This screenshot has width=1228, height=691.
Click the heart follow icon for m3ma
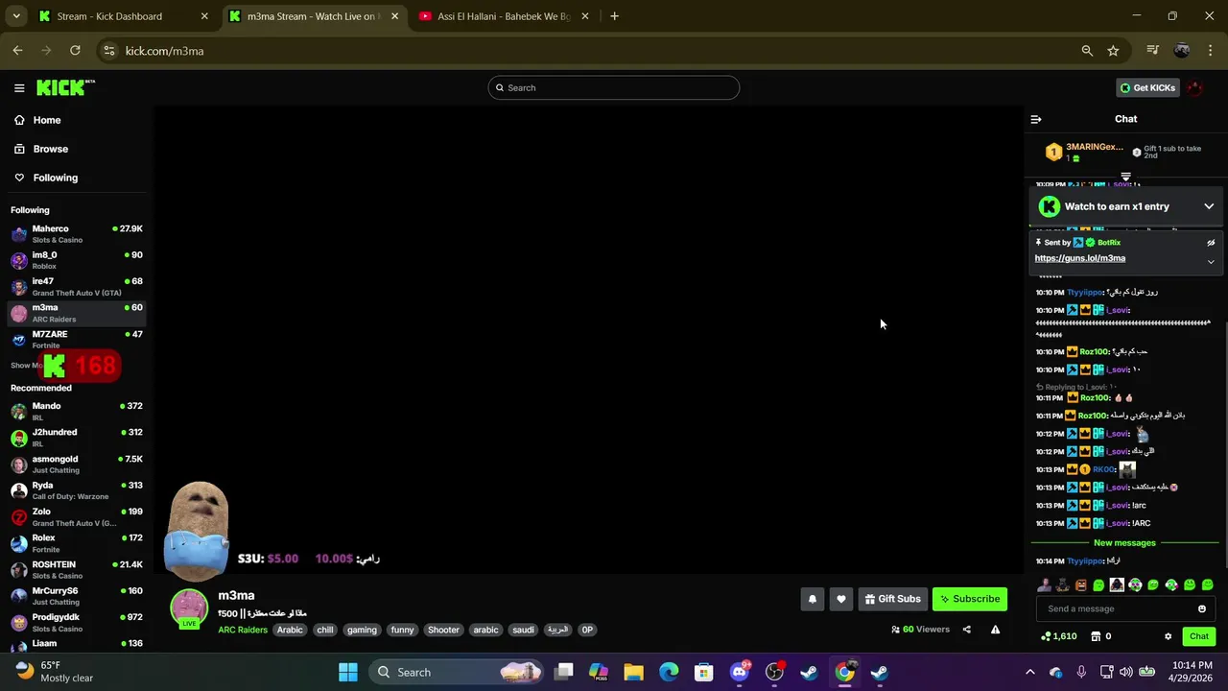click(841, 599)
